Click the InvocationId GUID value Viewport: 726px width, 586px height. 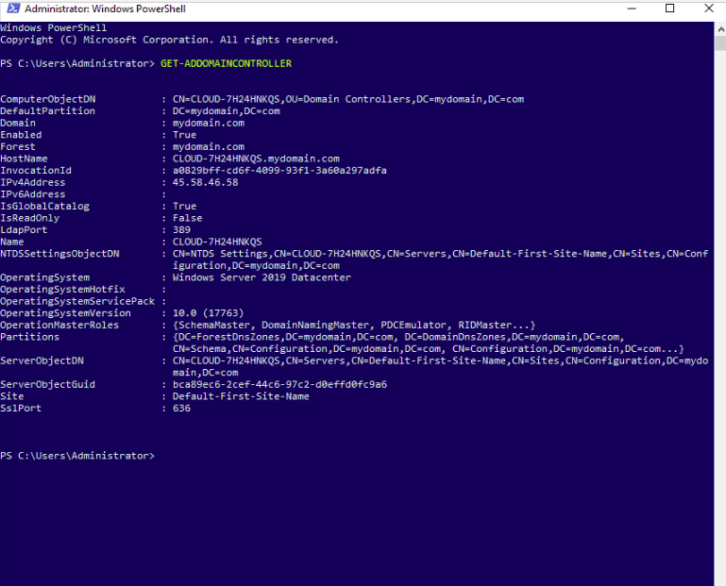click(279, 171)
